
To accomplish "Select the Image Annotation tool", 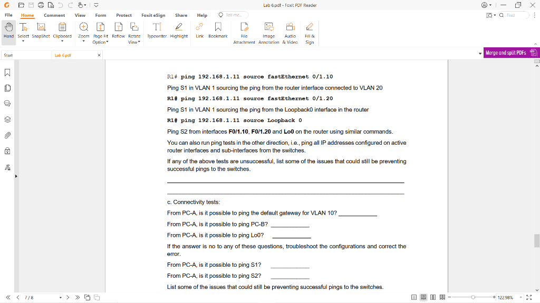I will (x=268, y=32).
